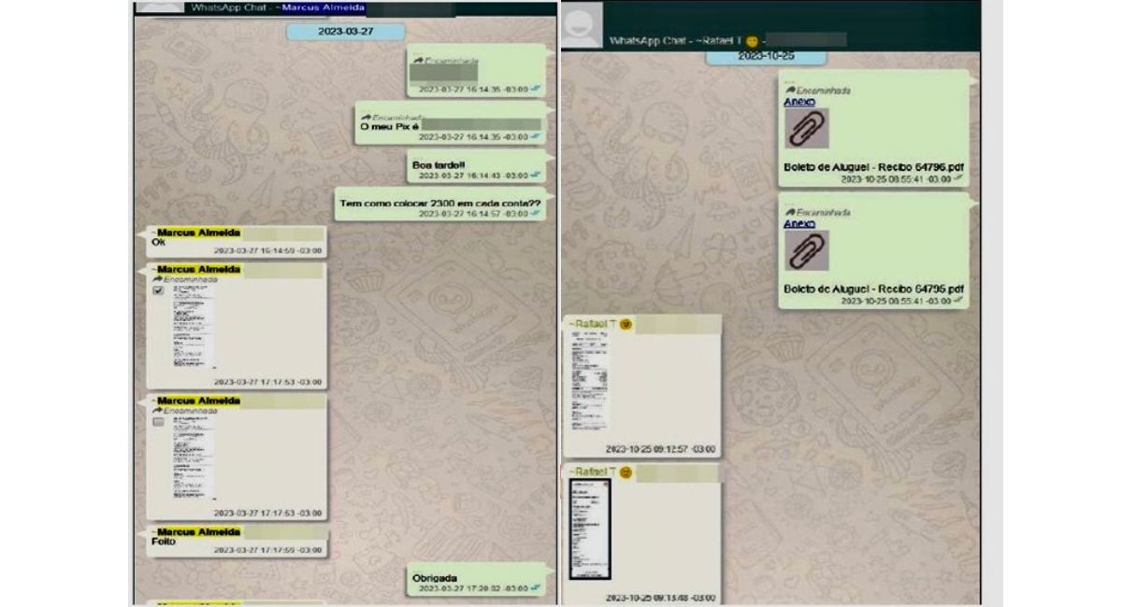Image resolution: width=1122 pixels, height=607 pixels.
Task: Check the empty box in Marcus's second image
Action: (x=159, y=422)
